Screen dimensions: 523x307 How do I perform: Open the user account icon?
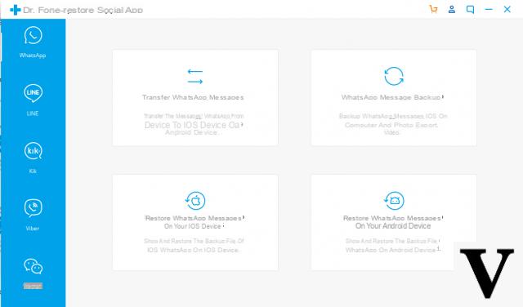452,9
